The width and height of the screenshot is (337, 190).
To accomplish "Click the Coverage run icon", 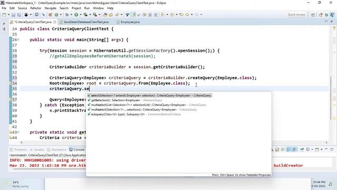I will tap(85, 15).
